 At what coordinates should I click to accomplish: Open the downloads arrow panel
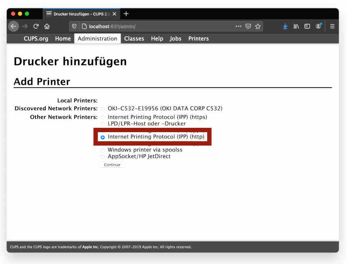[285, 26]
